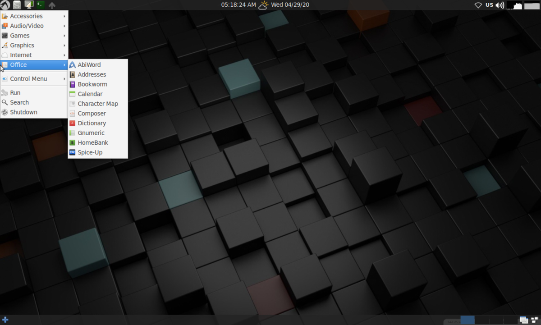
Task: Switch to the first highlighted workspace
Action: [468, 320]
